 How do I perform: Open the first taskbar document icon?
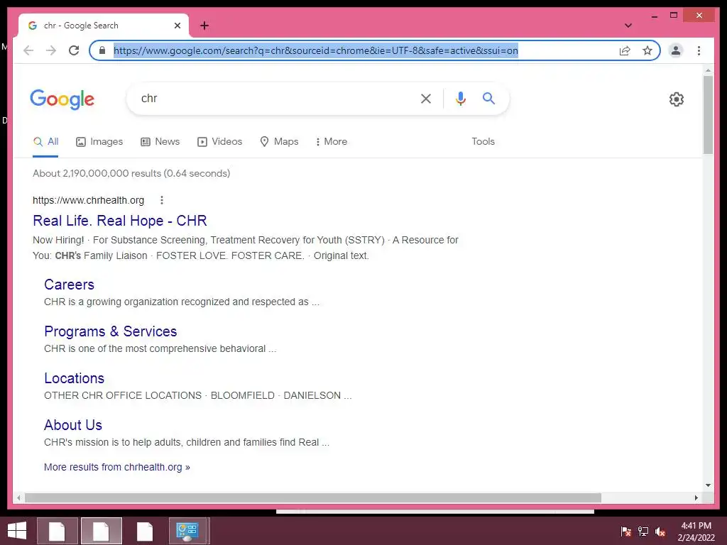[x=57, y=531]
